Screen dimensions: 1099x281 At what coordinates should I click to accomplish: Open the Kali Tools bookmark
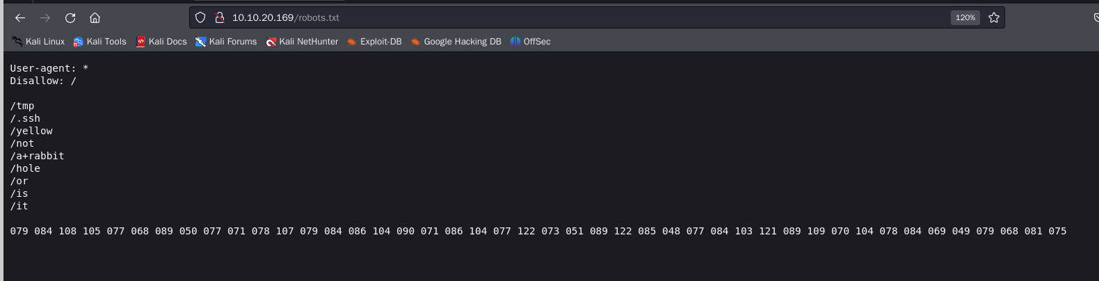[100, 42]
